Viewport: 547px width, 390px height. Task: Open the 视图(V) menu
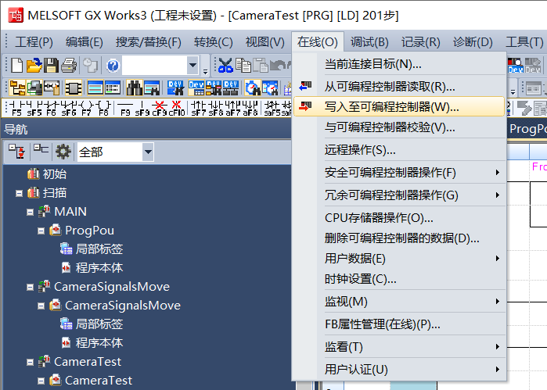tap(265, 42)
